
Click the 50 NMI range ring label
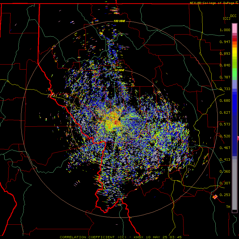tap(119, 70)
